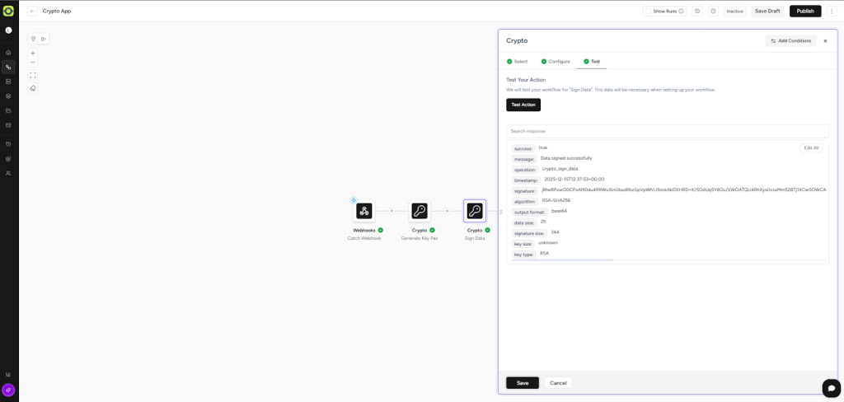Fit the workflow to screen view
The image size is (844, 402).
33,75
